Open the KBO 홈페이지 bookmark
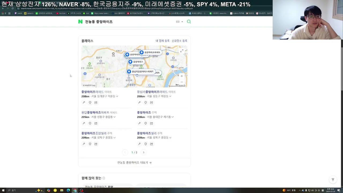This screenshot has width=343, height=193. click(118, 13)
